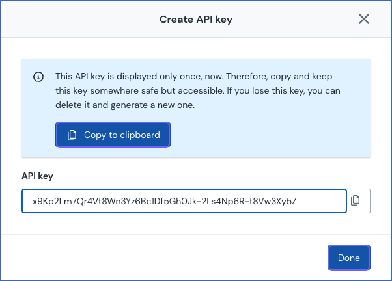Viewport: 392px width, 281px height.
Task: Click the Done button
Action: 349,258
